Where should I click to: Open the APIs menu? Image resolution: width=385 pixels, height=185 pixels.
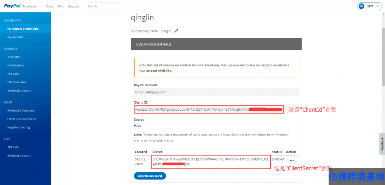[x=61, y=6]
